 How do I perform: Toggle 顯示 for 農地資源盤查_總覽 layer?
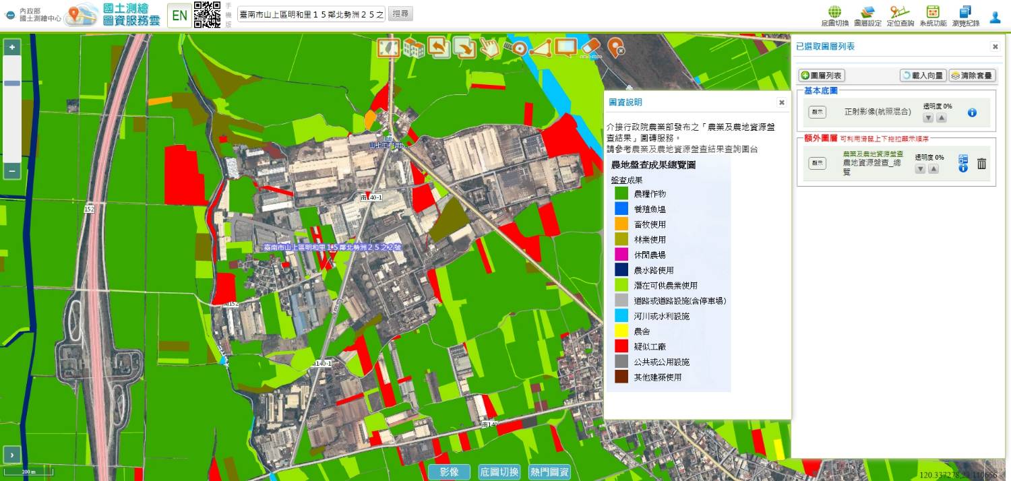(x=817, y=163)
